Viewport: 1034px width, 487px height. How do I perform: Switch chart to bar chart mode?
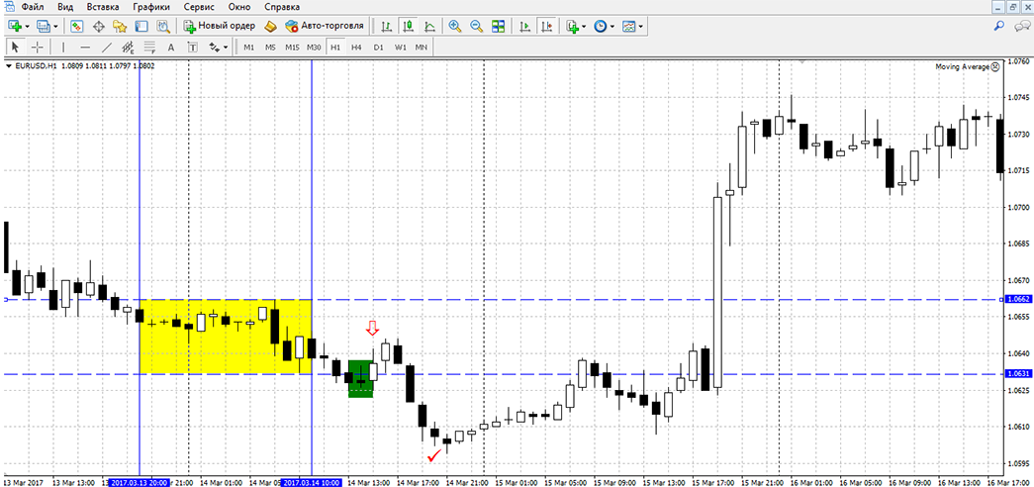tap(387, 27)
